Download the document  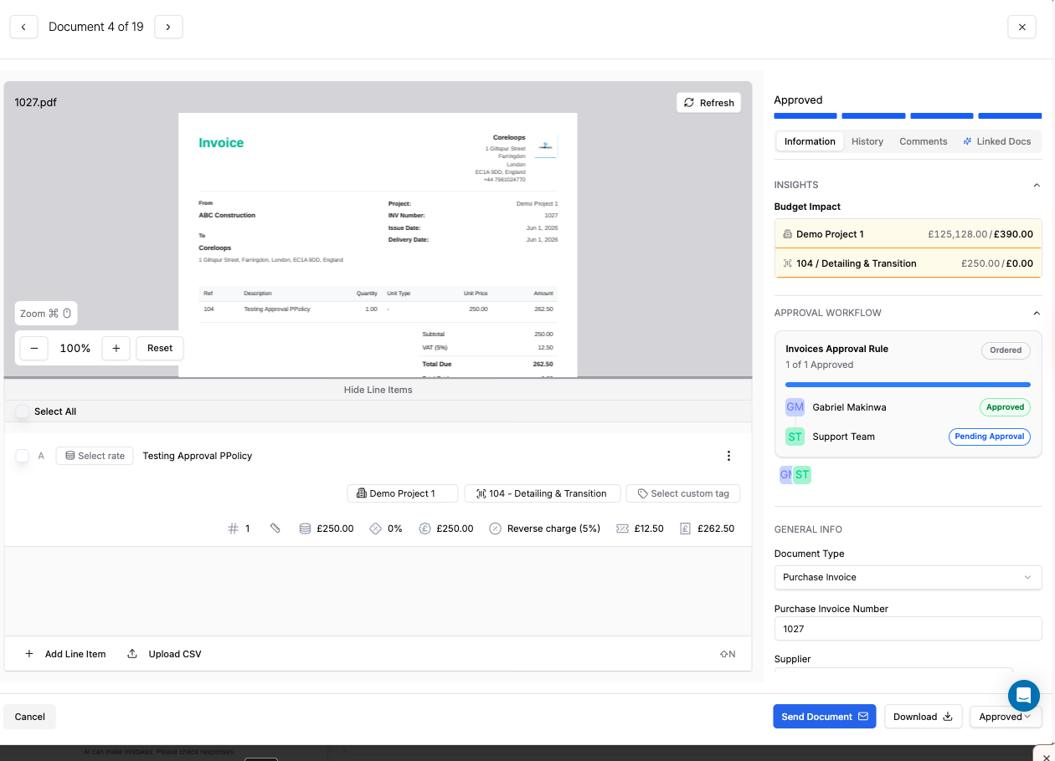[923, 717]
